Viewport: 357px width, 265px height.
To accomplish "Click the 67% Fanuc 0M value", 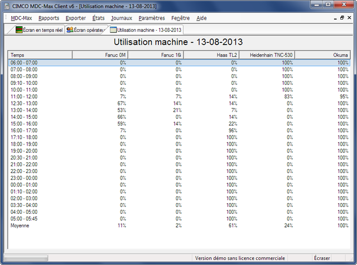I will (x=122, y=103).
